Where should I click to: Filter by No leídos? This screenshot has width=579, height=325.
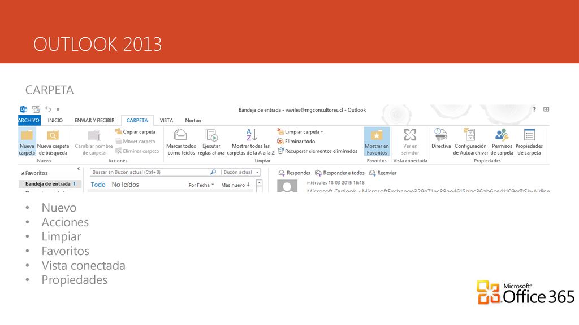pos(125,185)
